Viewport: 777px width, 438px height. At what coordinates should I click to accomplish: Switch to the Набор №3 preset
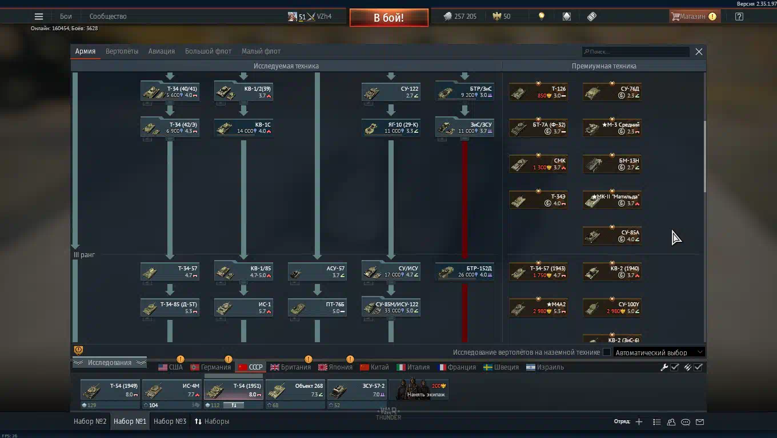[x=170, y=421]
